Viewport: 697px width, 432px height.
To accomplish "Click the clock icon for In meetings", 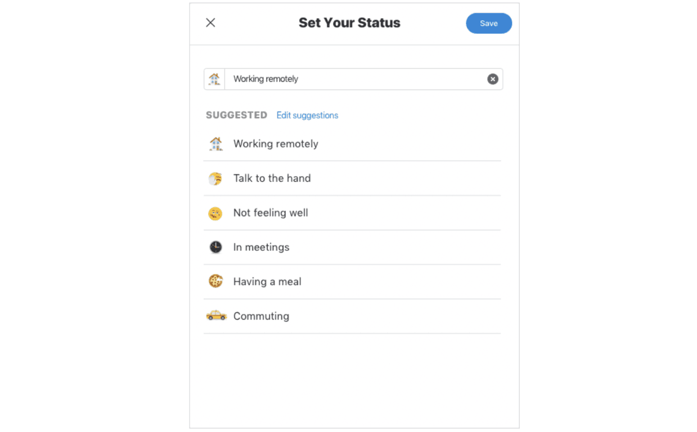I will [x=215, y=247].
